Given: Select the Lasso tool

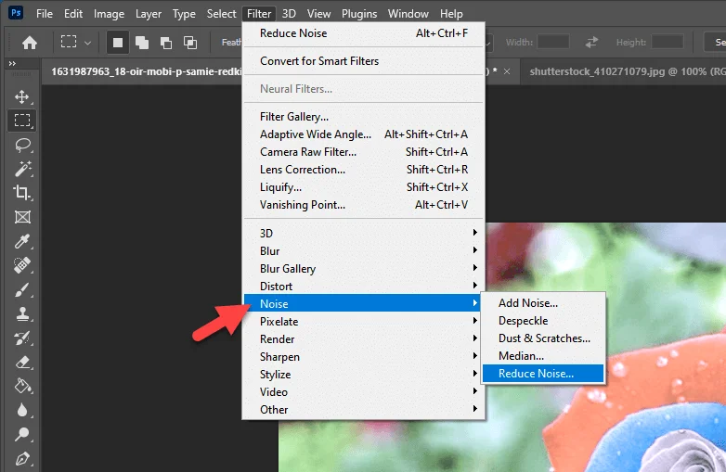Looking at the screenshot, I should coord(22,146).
